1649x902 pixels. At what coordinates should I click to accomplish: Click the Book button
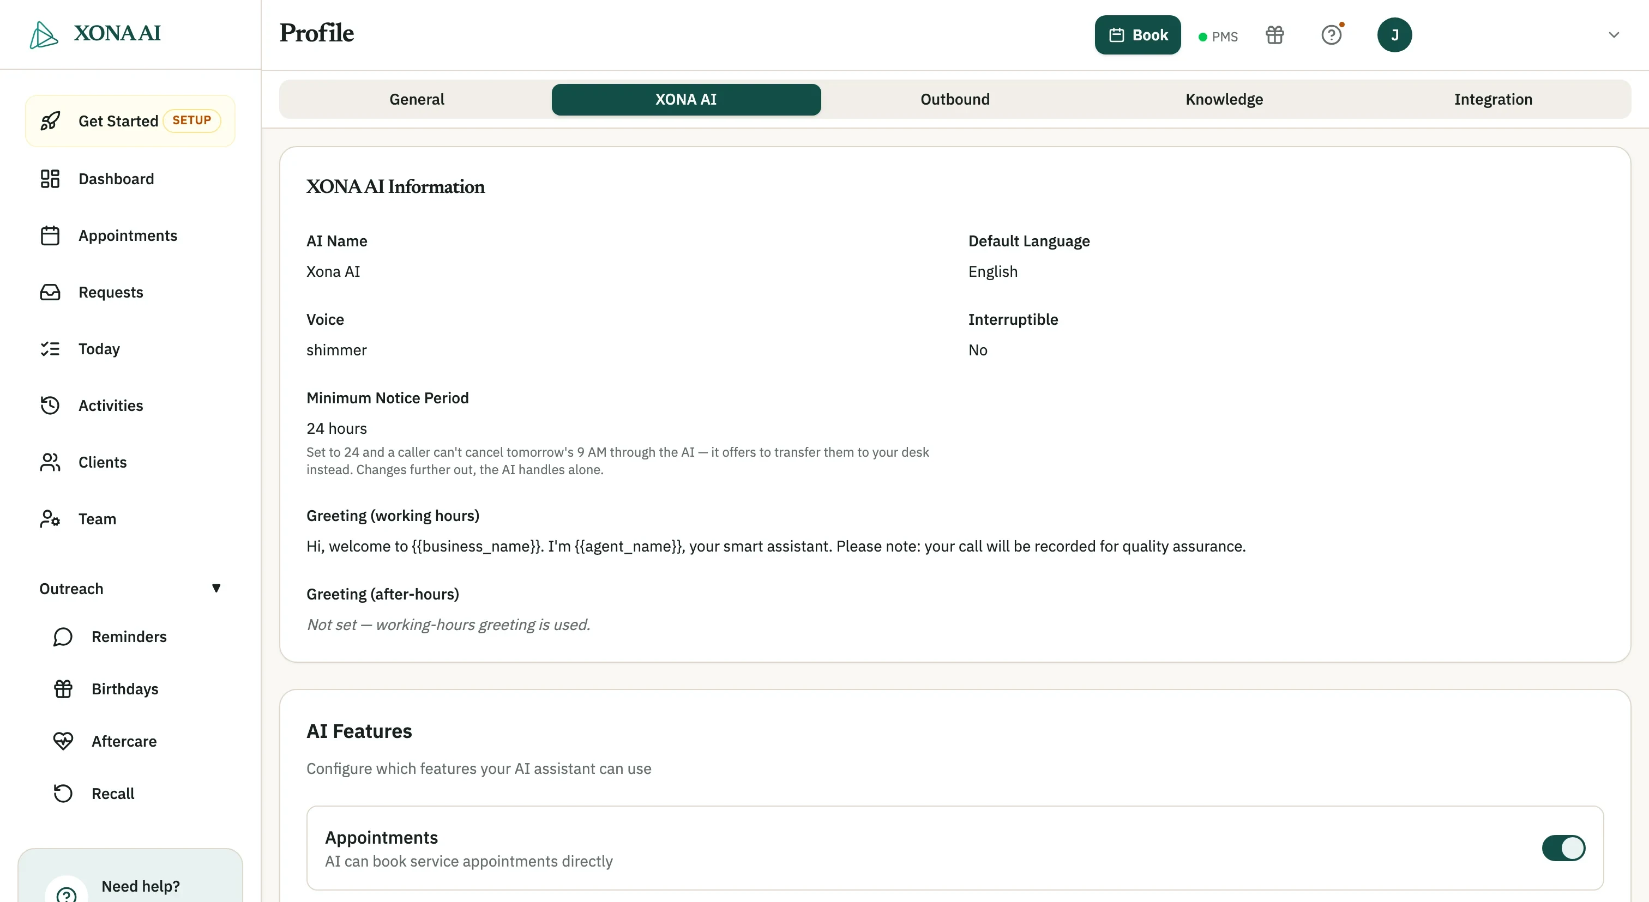point(1138,34)
